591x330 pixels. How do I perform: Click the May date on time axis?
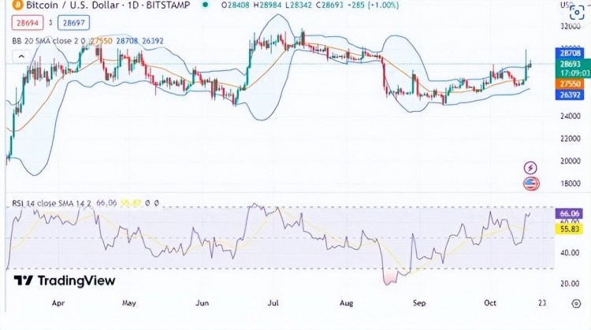[129, 303]
